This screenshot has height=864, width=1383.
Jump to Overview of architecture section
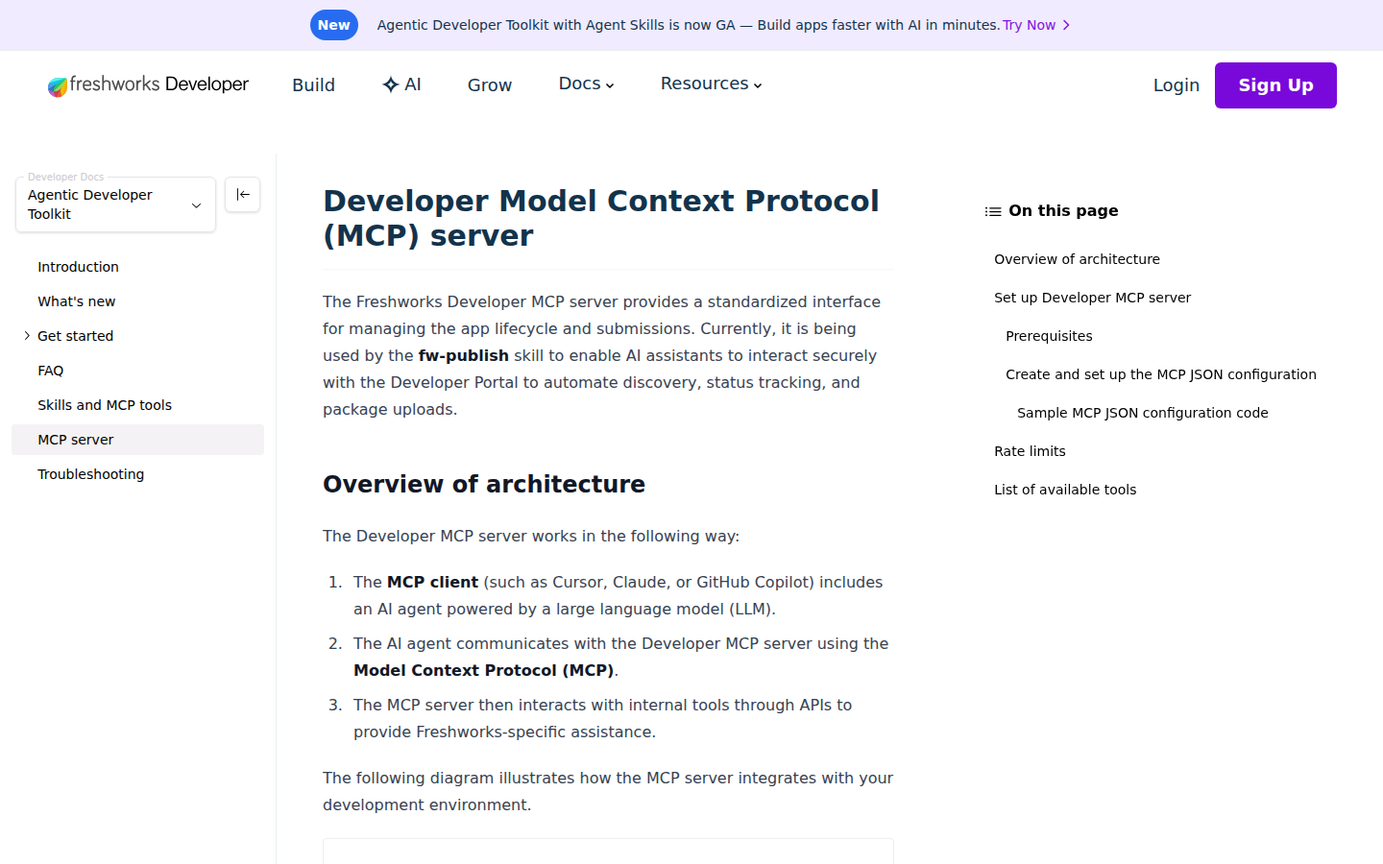coord(1077,259)
